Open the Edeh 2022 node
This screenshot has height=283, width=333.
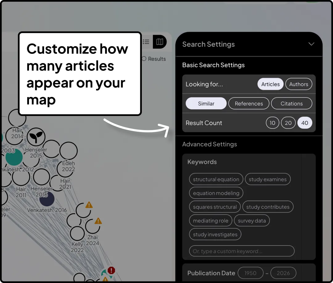click(x=68, y=151)
